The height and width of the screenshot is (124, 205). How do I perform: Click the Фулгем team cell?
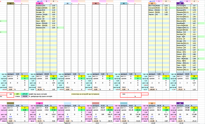(180, 15)
